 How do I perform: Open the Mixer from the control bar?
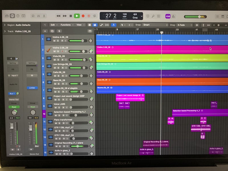pos(39,16)
